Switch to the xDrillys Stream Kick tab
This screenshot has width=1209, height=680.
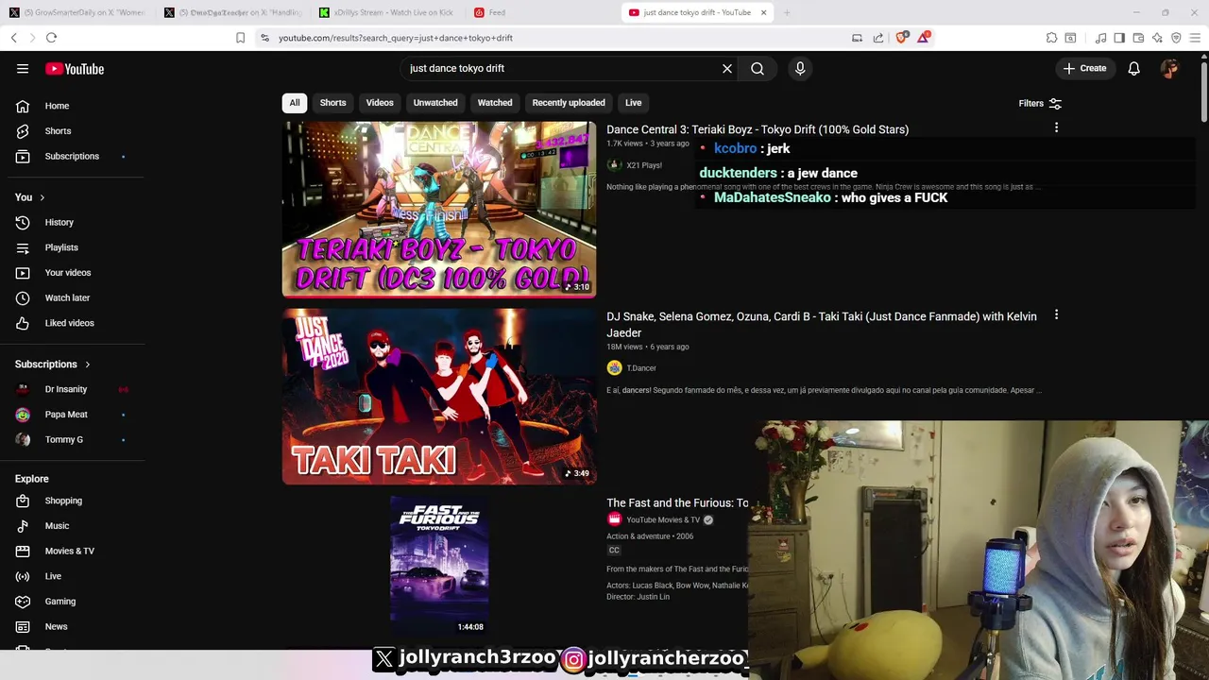coord(387,12)
